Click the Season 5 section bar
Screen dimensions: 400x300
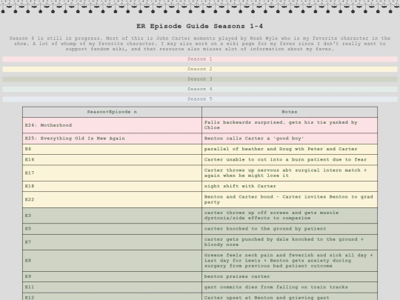(x=200, y=99)
